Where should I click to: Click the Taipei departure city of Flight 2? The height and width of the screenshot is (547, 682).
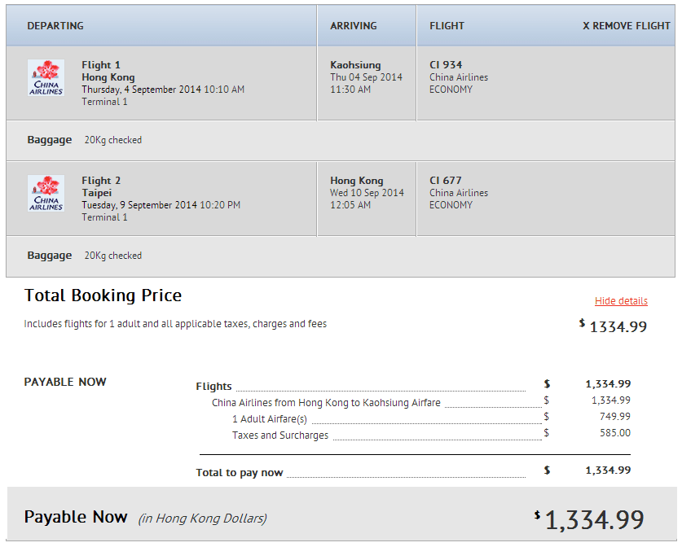[96, 193]
